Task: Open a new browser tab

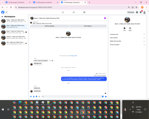Action: (89, 2)
